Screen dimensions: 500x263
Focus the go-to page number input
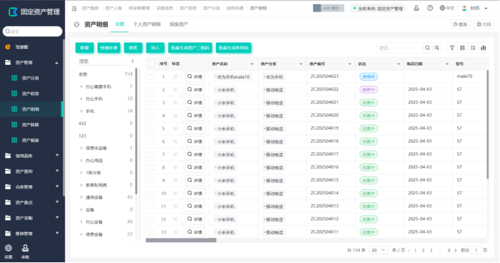[476, 250]
